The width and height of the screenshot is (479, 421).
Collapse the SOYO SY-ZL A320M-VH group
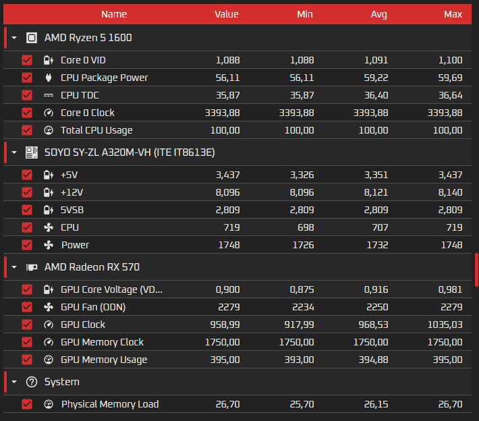[x=14, y=152]
